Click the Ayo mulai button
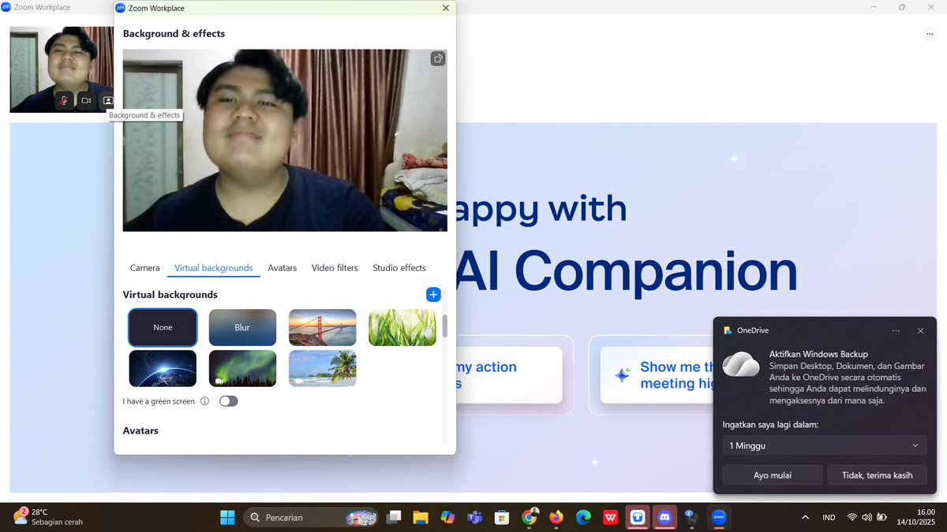Image resolution: width=947 pixels, height=532 pixels. point(773,475)
